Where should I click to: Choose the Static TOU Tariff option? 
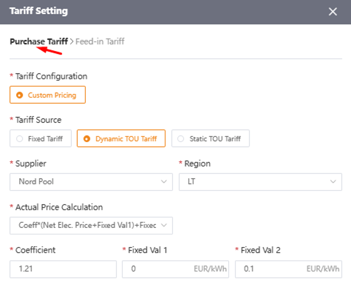[211, 139]
